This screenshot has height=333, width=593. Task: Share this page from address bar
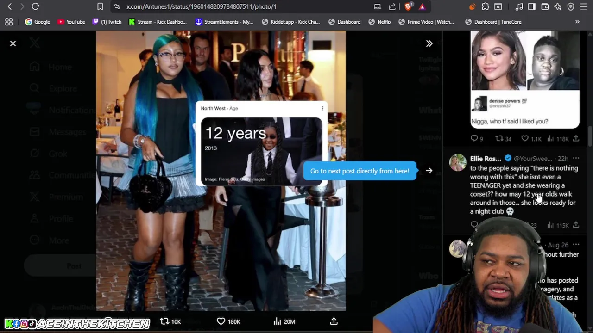(x=392, y=6)
